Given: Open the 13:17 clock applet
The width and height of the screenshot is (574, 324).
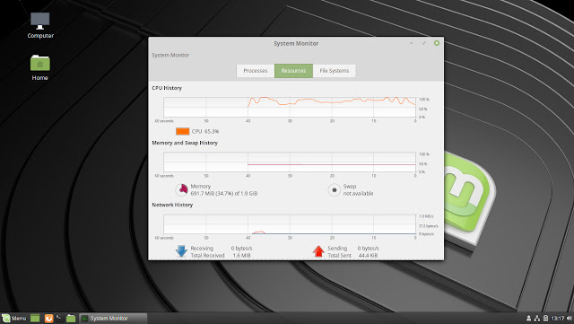Looking at the screenshot, I should click(557, 318).
